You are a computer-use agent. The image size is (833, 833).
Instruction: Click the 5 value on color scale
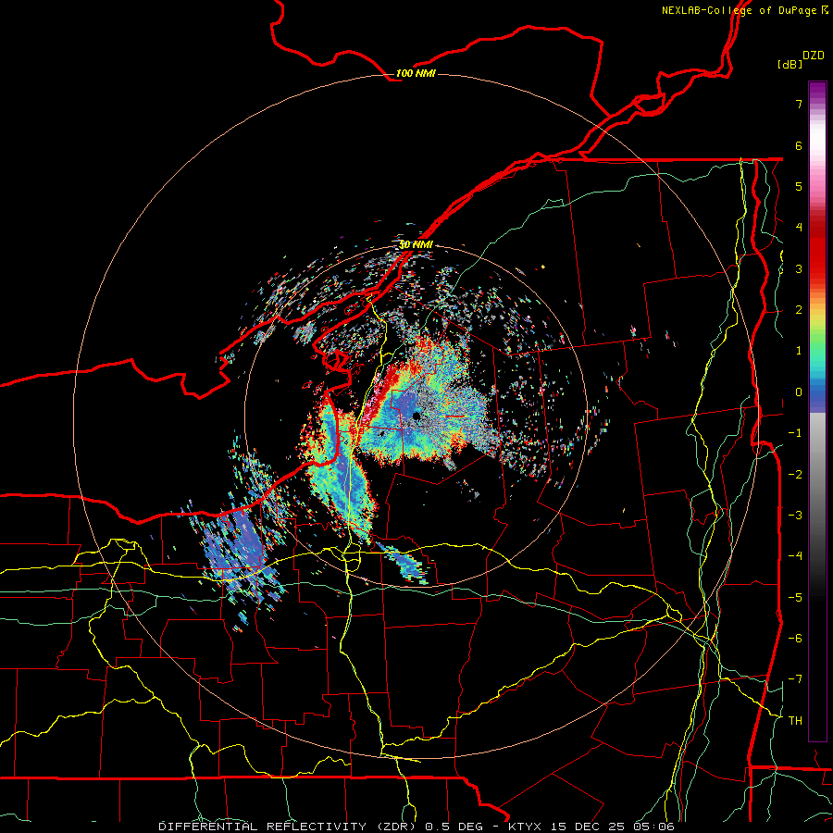pos(799,186)
